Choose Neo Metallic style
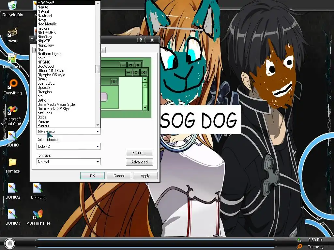This screenshot has height=250, width=334. [66, 24]
